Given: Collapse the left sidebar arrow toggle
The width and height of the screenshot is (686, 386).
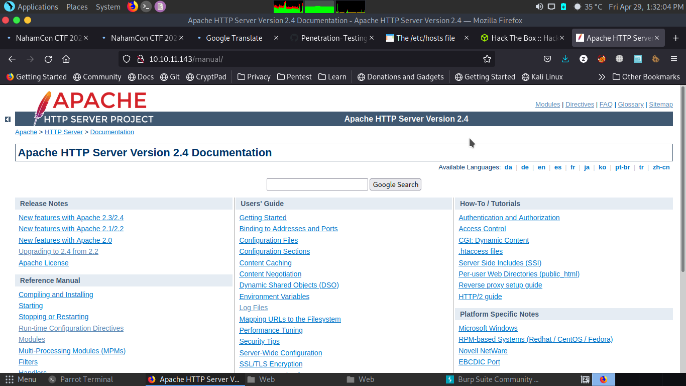Looking at the screenshot, I should 8,119.
